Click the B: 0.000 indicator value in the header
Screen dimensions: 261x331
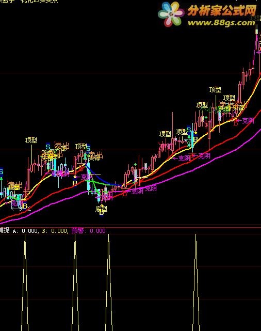point(54,231)
